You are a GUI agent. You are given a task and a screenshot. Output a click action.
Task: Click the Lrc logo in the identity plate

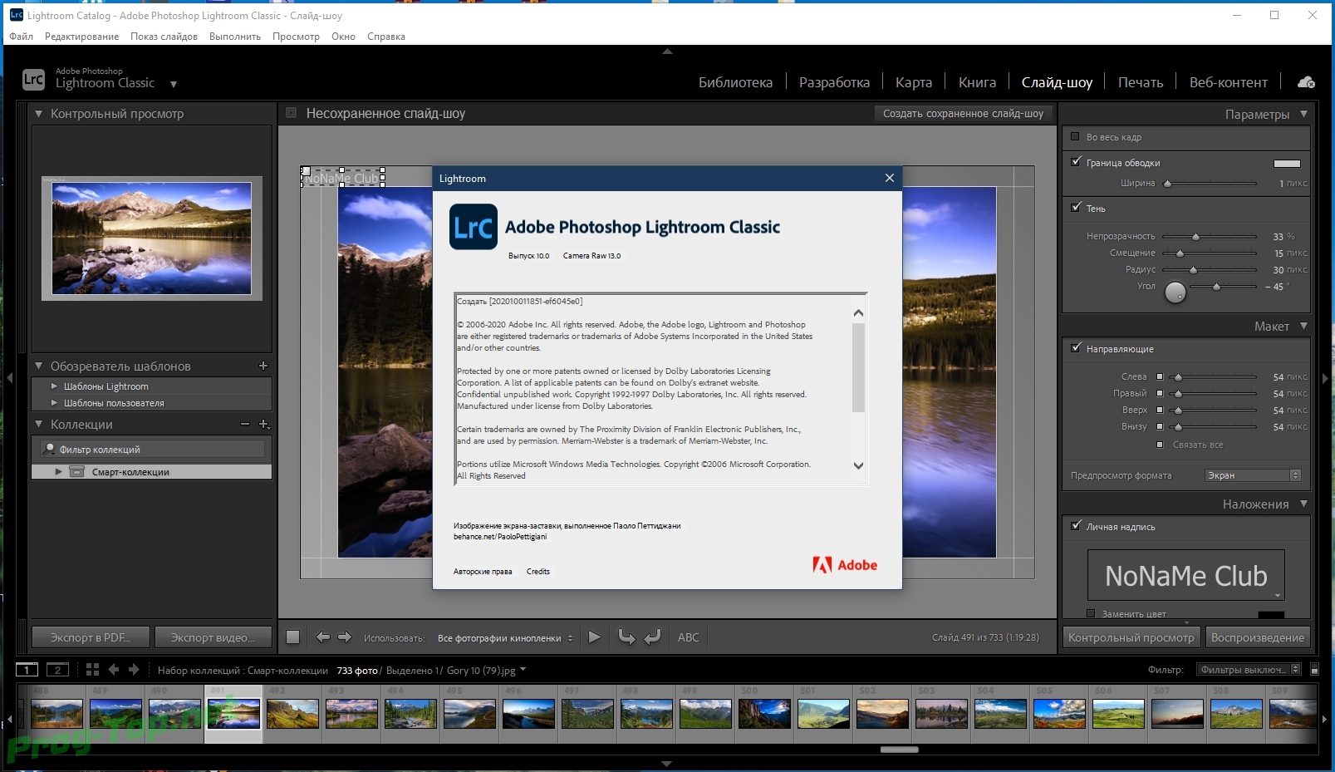click(33, 80)
